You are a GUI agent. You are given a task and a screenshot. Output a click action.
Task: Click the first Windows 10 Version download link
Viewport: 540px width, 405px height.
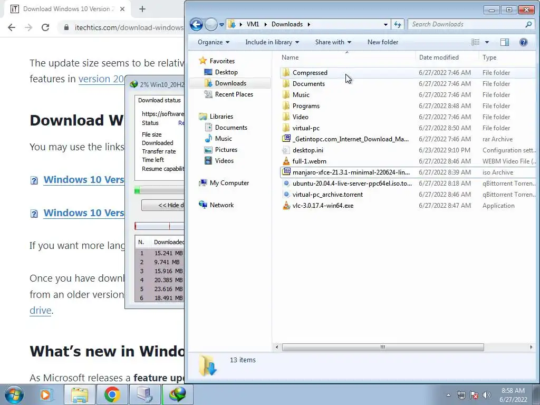(x=83, y=180)
